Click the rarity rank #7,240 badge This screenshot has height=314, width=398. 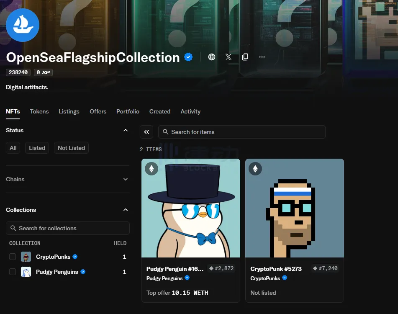pos(326,268)
